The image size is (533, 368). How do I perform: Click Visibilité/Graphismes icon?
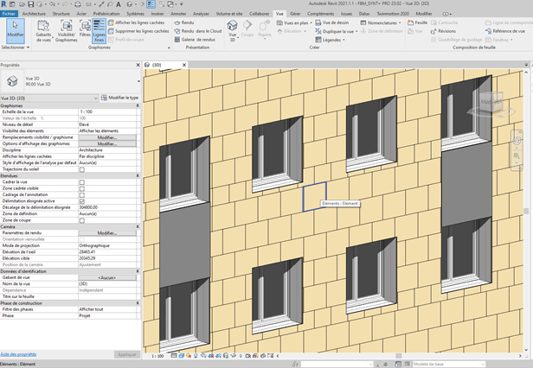pyautogui.click(x=67, y=33)
